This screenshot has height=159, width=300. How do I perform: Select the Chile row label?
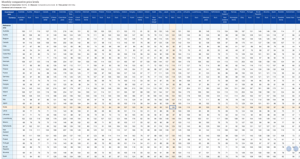click(x=7, y=46)
